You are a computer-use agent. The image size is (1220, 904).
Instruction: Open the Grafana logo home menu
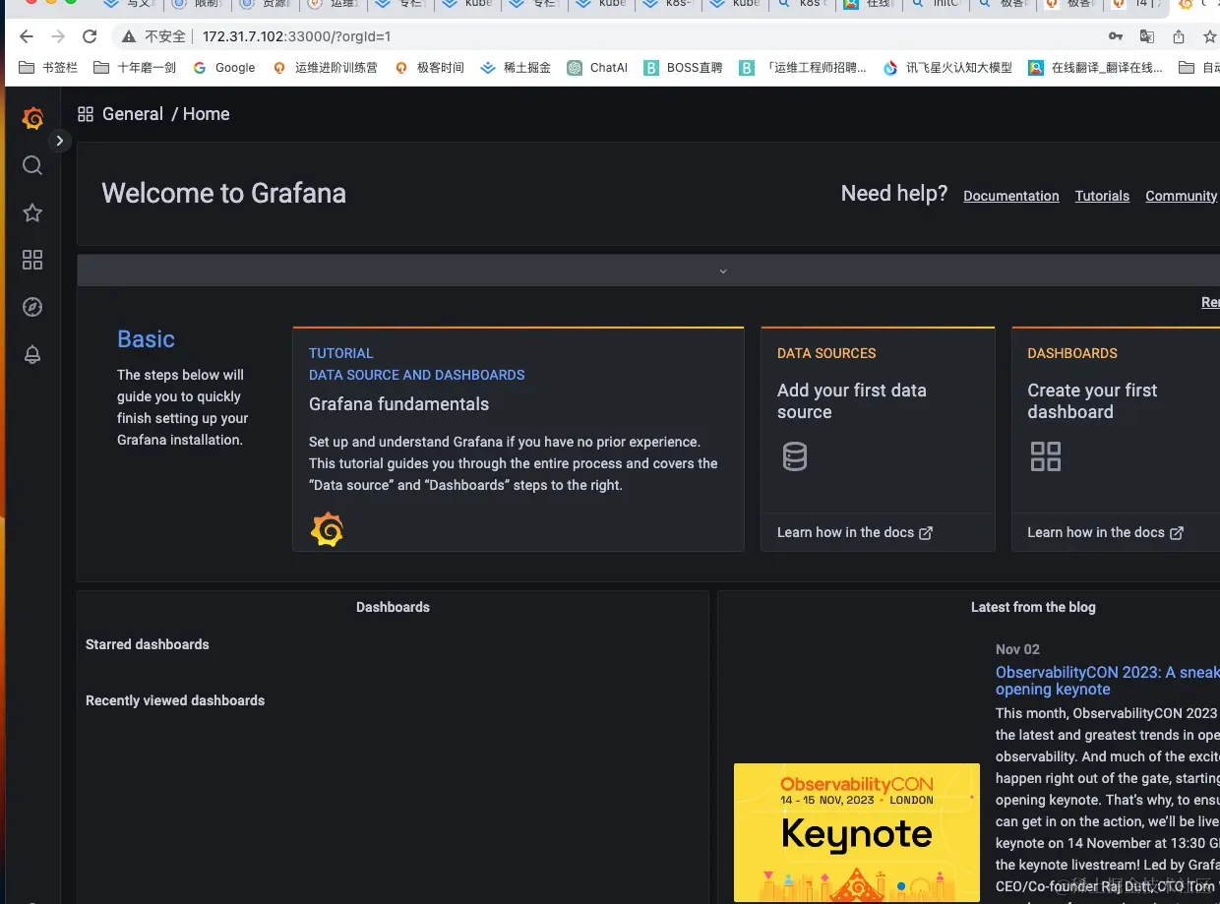(32, 118)
